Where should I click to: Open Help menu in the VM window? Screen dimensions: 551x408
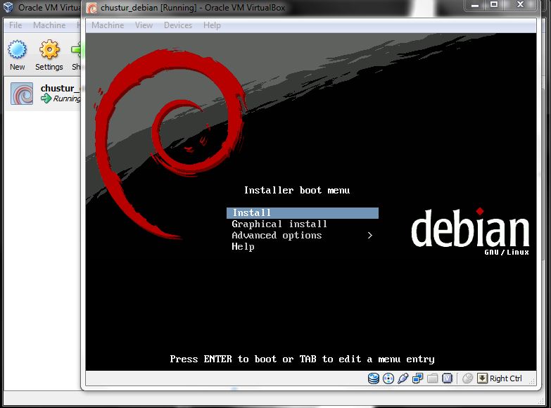point(212,25)
